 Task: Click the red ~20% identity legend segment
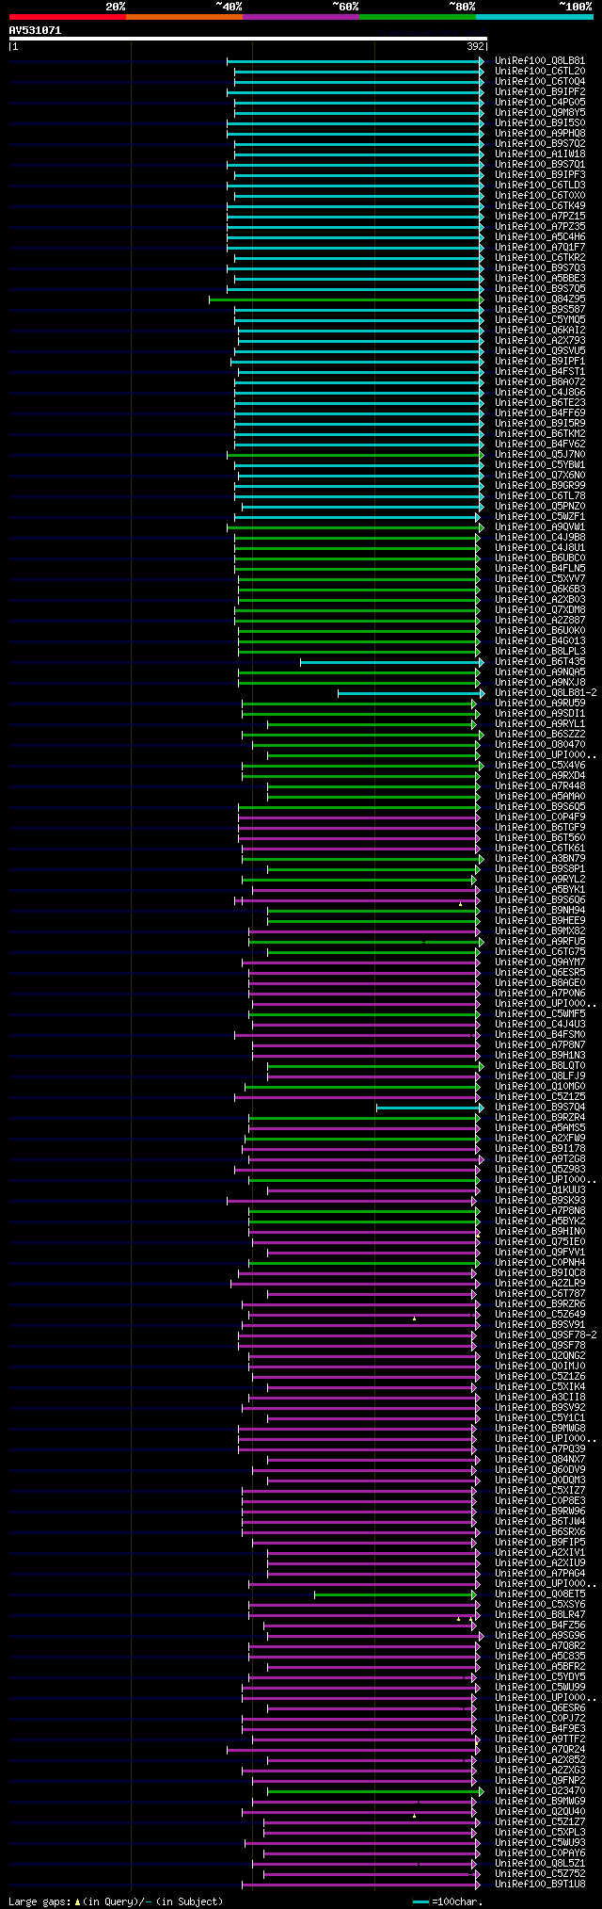(67, 17)
